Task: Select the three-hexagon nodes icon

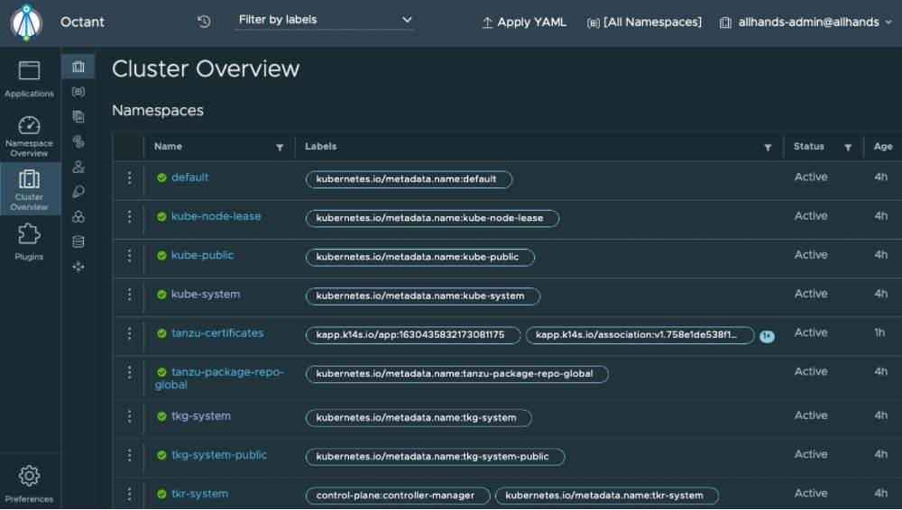Action: (x=78, y=216)
